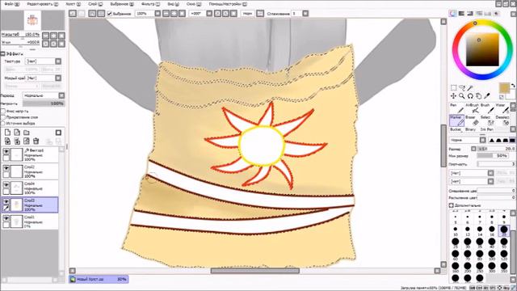Screen dimensions: 517x291
Task: Toggle visibility eye of Слой1 layer
Action: point(6,218)
